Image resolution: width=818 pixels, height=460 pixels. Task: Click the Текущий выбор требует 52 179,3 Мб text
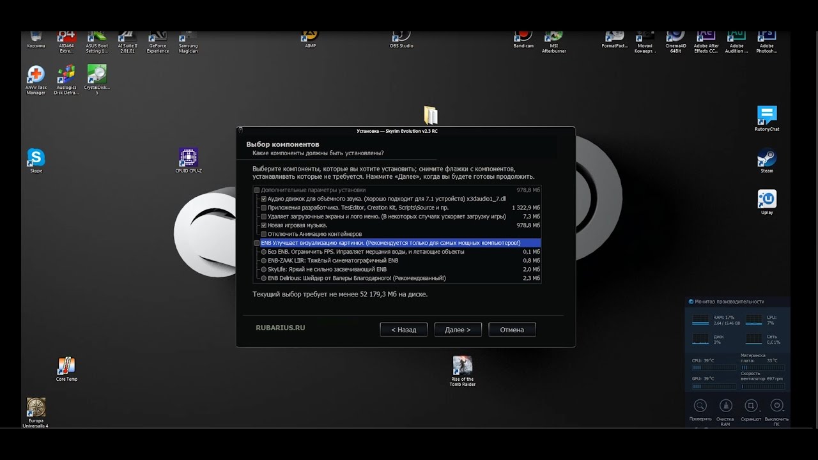340,294
